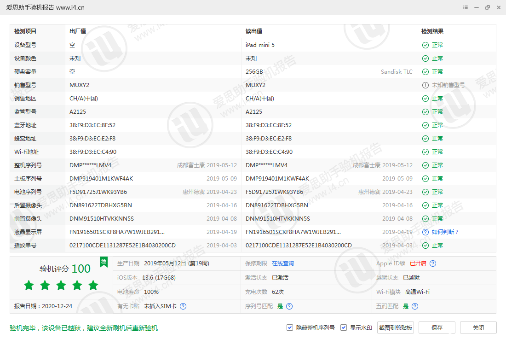Click the fifth green rating star
The height and width of the screenshot is (345, 506).
(93, 285)
